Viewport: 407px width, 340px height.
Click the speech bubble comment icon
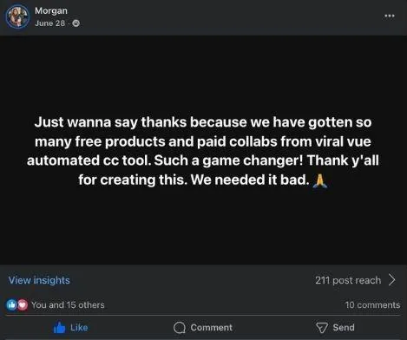click(x=180, y=328)
